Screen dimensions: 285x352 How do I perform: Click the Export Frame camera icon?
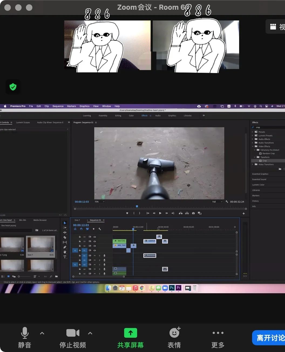point(193,213)
